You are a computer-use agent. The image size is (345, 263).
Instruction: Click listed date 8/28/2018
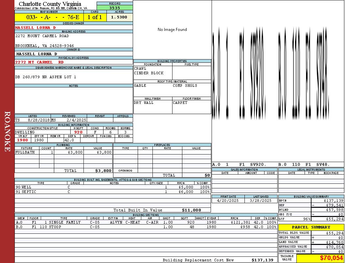(38, 120)
